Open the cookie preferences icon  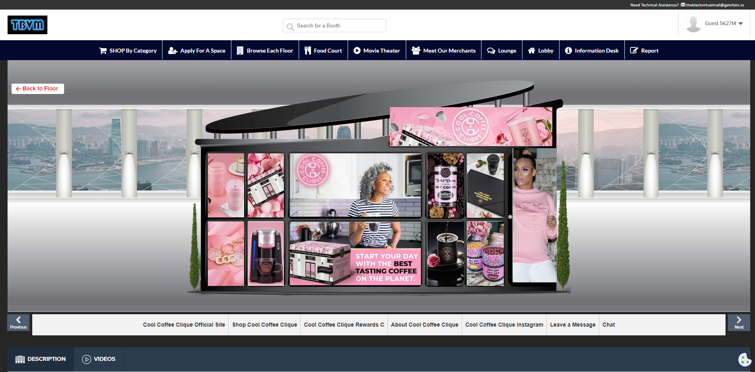745,360
